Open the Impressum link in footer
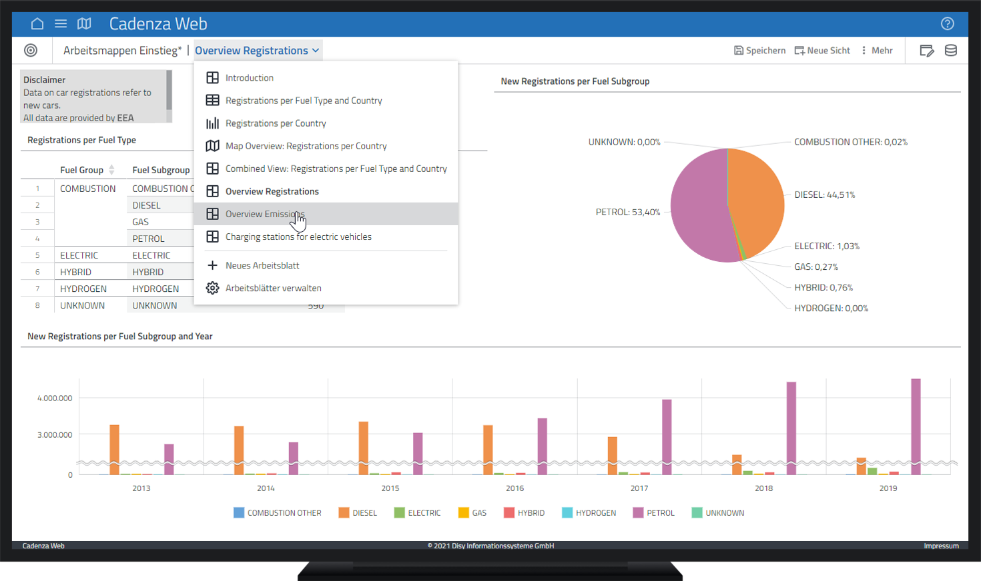 pyautogui.click(x=940, y=546)
